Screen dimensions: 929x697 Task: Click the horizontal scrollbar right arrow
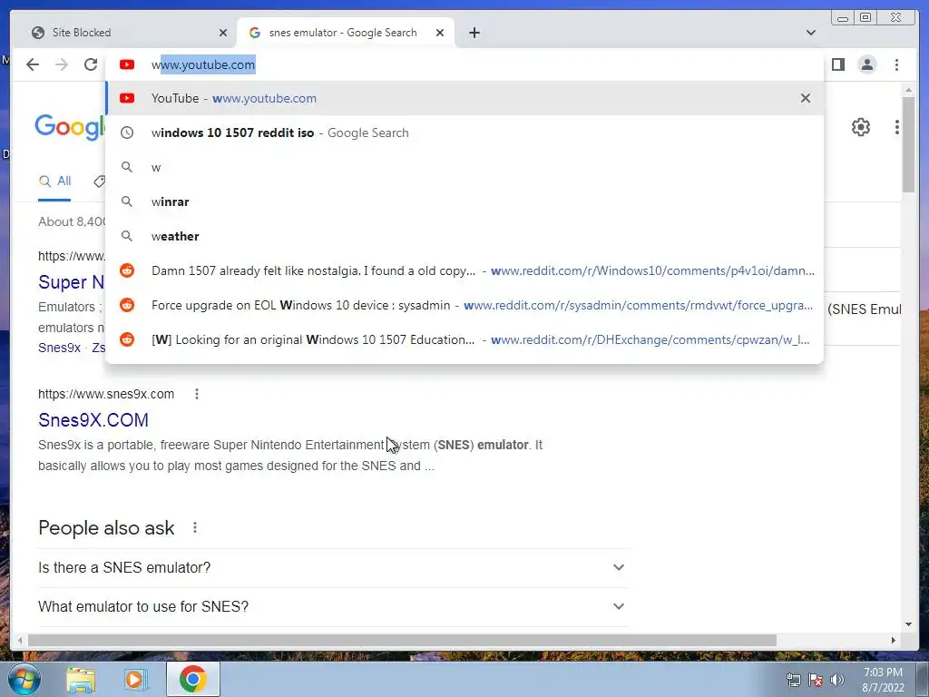click(894, 640)
